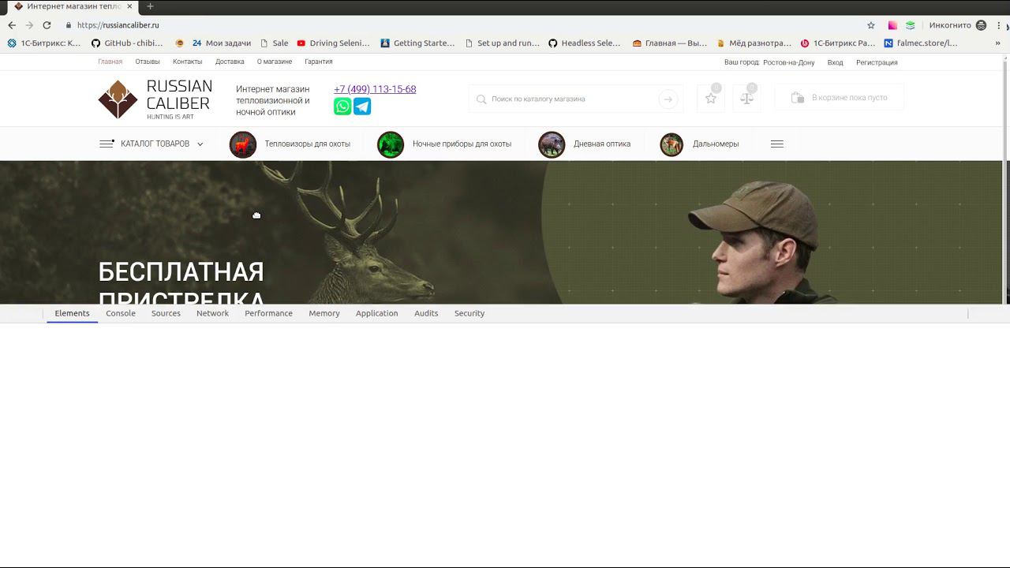Open the Telegram chat icon

(362, 106)
